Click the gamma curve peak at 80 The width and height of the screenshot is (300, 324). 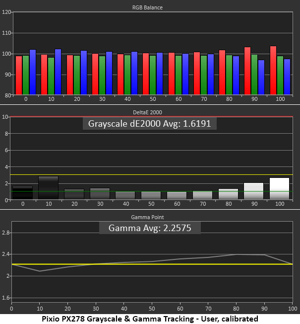(237, 254)
